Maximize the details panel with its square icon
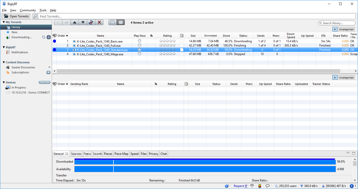Image resolution: width=358 pixels, height=189 pixels. pyautogui.click(x=354, y=153)
